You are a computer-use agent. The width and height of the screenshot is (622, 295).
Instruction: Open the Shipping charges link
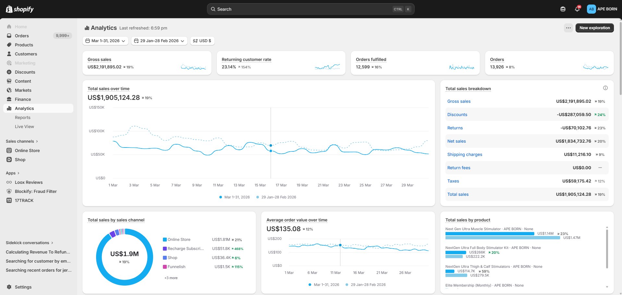[x=465, y=154]
